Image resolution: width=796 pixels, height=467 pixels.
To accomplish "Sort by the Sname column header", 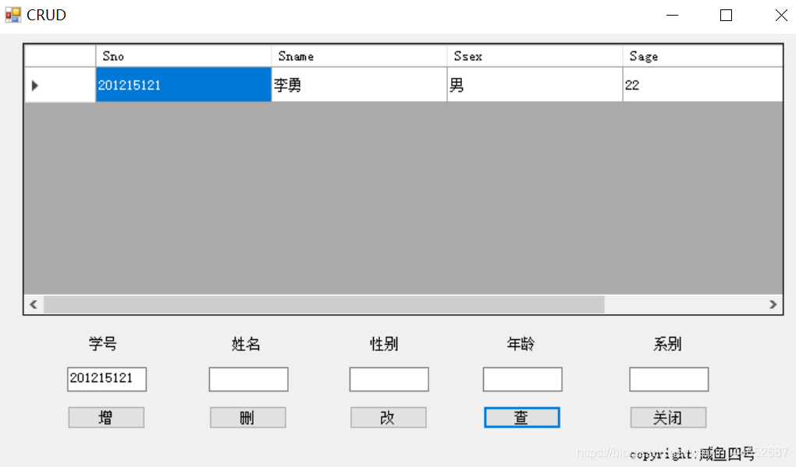I will point(359,56).
